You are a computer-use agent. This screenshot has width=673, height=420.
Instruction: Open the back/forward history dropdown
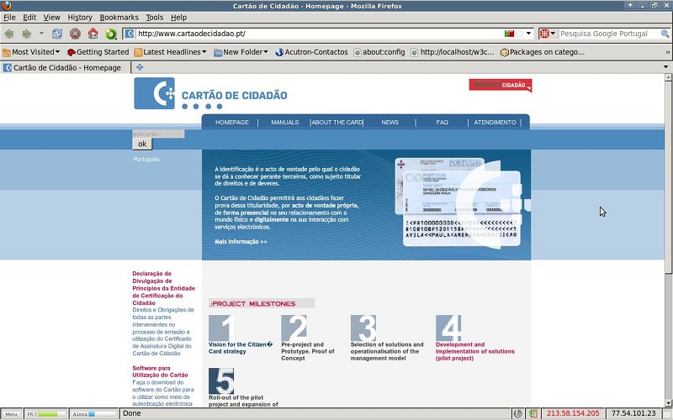[41, 34]
